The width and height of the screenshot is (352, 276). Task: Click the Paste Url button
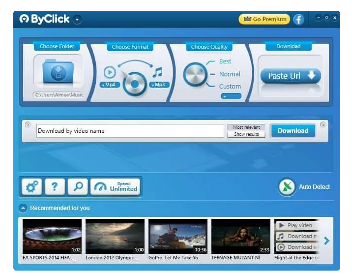291,76
